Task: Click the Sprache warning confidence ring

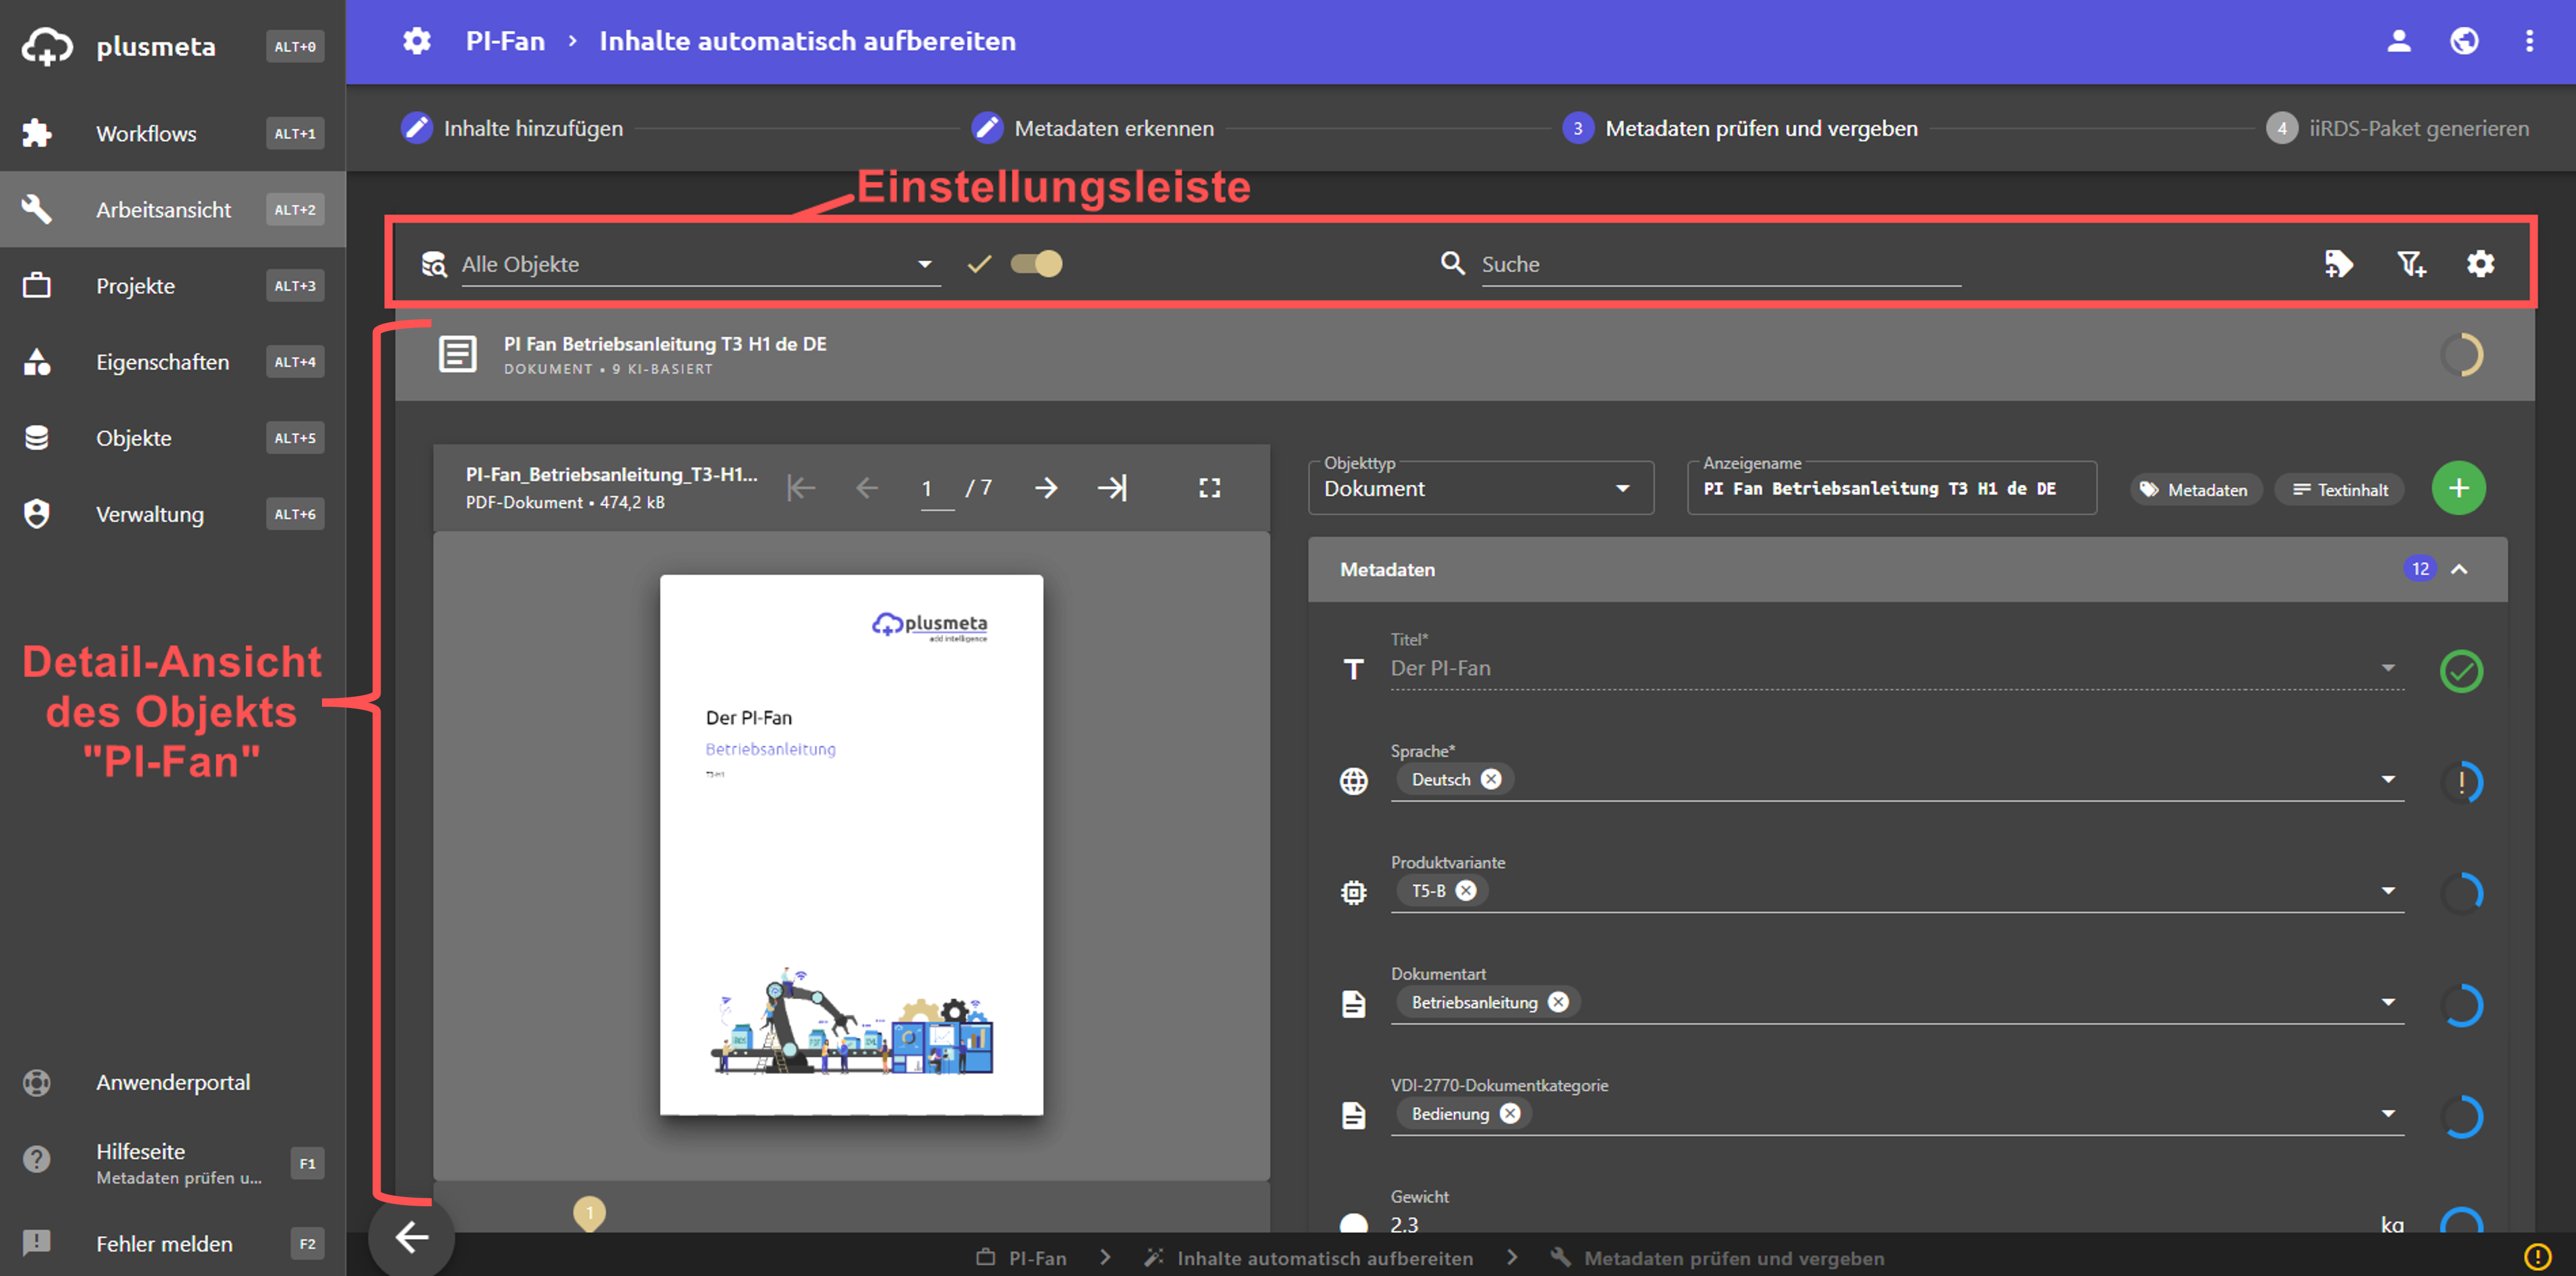Action: [x=2461, y=782]
